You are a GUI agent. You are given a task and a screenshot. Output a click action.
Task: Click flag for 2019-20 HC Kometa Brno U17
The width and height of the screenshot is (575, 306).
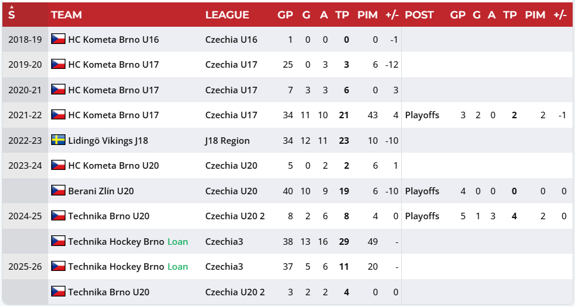point(58,64)
